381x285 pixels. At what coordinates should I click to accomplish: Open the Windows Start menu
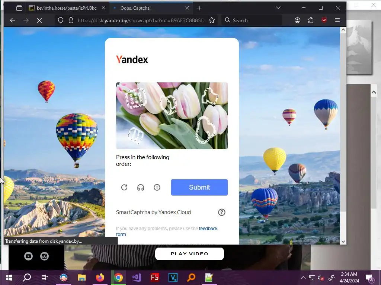(9, 278)
